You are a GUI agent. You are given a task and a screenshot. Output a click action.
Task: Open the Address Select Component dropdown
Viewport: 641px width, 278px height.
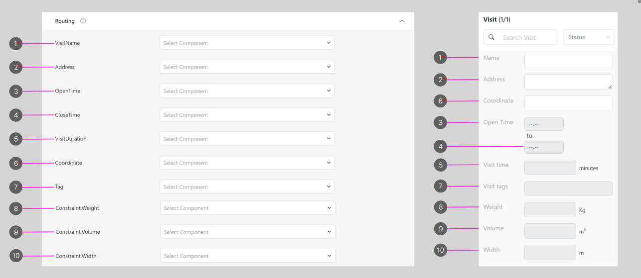[x=247, y=67]
